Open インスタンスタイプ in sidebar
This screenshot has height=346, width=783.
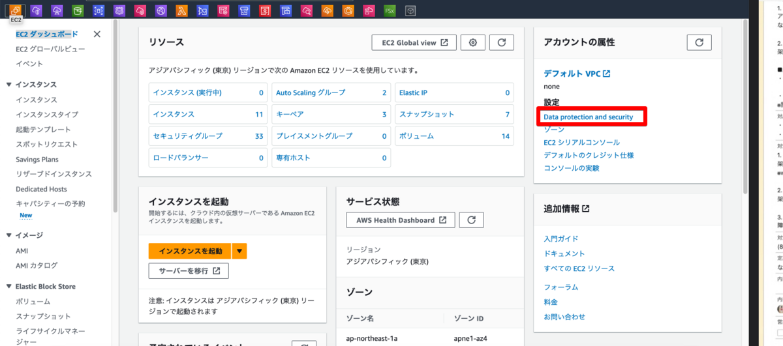pyautogui.click(x=47, y=115)
